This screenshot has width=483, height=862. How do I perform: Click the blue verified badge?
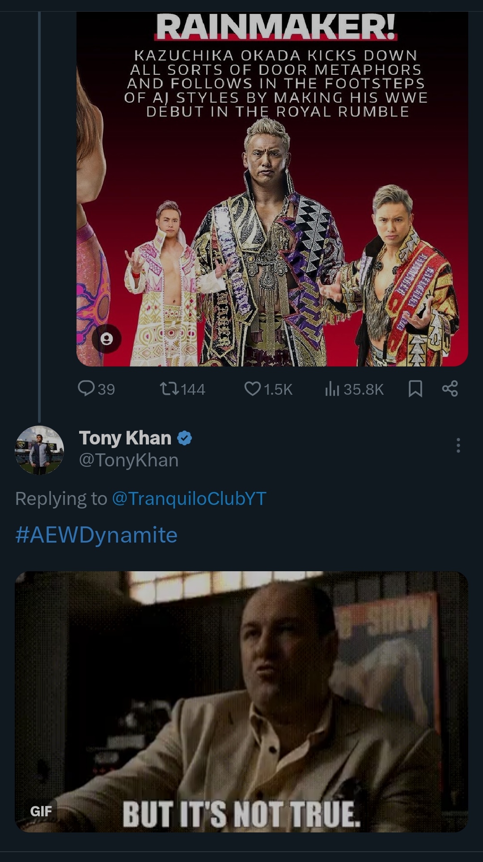click(185, 438)
